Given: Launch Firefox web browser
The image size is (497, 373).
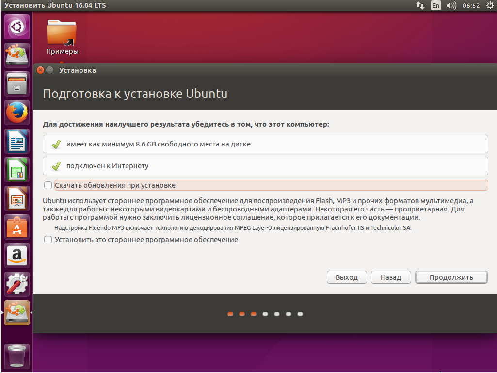Looking at the screenshot, I should pyautogui.click(x=17, y=112).
